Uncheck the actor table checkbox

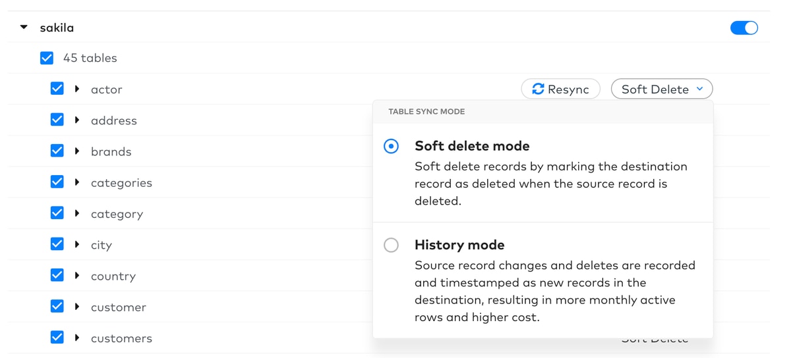click(57, 89)
